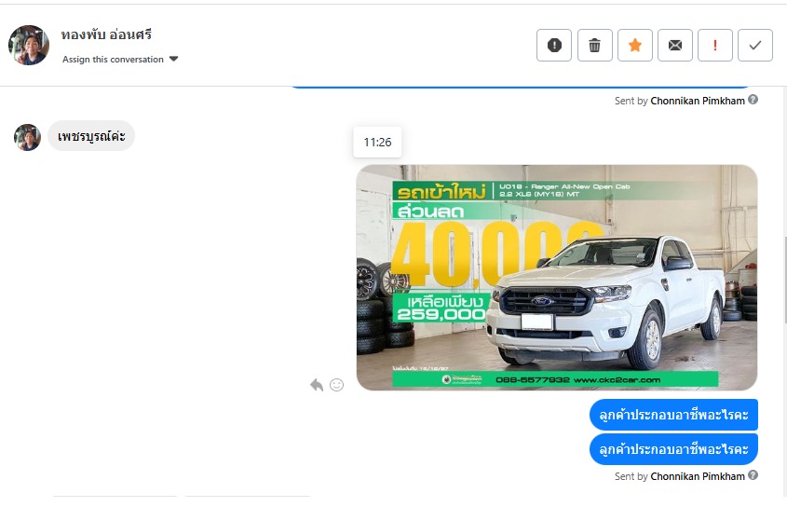Click Chonnikan Pimkham name in top Sent by
This screenshot has height=507, width=787.
[x=698, y=101]
